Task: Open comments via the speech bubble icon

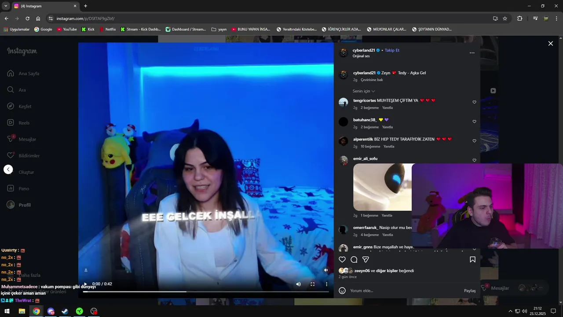Action: click(354, 260)
